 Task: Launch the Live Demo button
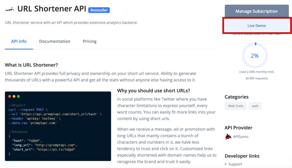257,26
